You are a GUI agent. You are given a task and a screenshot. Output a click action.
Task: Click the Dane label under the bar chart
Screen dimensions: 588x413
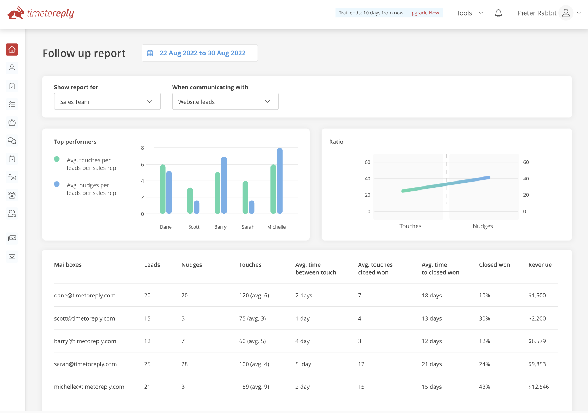pos(166,227)
